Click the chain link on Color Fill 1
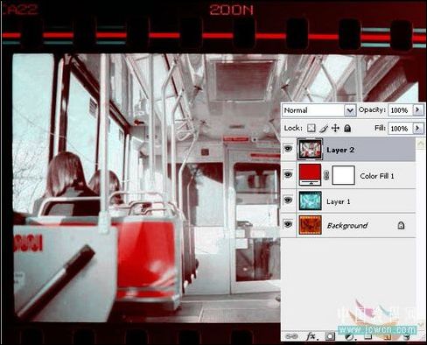 tap(326, 175)
